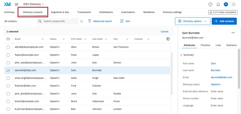Collapse the Summary section
Viewport: 241px width, 114px height.
pyautogui.click(x=181, y=55)
